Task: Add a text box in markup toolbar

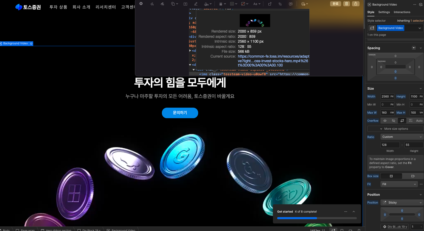Action: point(185,4)
